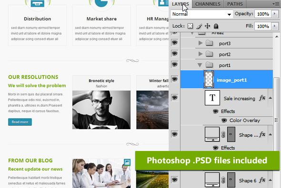The height and width of the screenshot is (188, 281).
Task: Click Shape 6 layer fill thumbnail
Action: coord(212,179)
